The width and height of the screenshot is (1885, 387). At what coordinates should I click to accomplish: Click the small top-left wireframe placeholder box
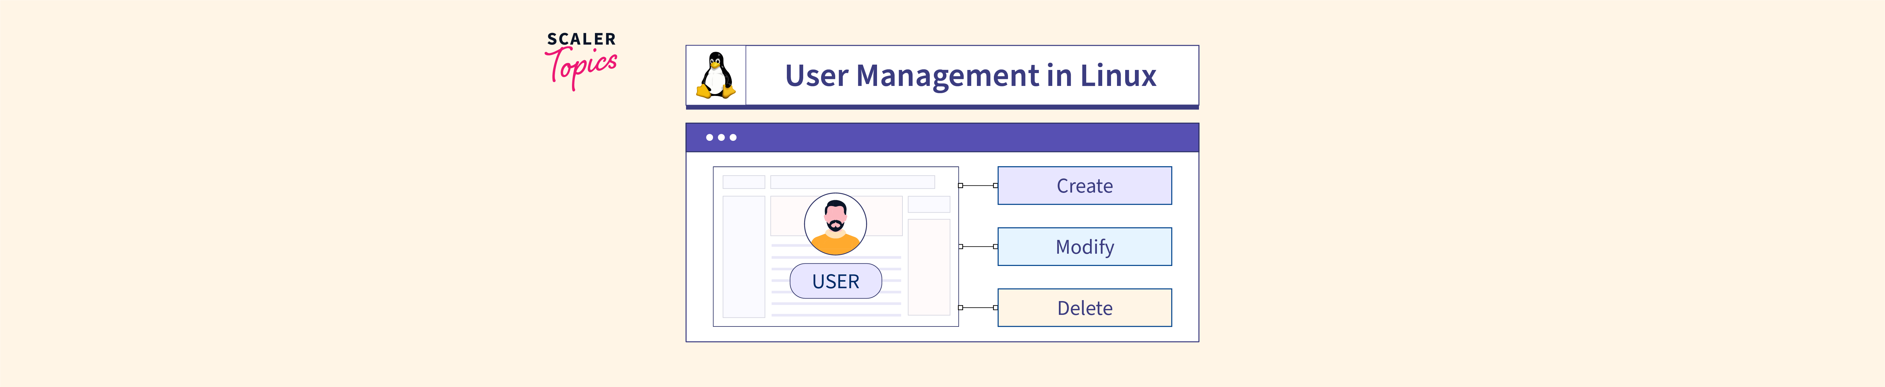744,182
